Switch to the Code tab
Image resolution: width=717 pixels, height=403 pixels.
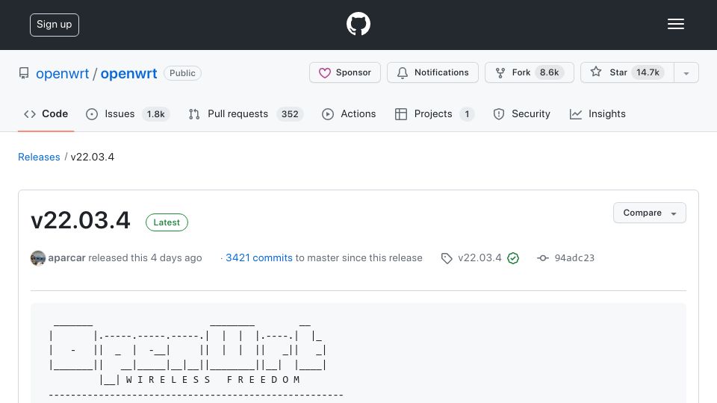coord(46,113)
